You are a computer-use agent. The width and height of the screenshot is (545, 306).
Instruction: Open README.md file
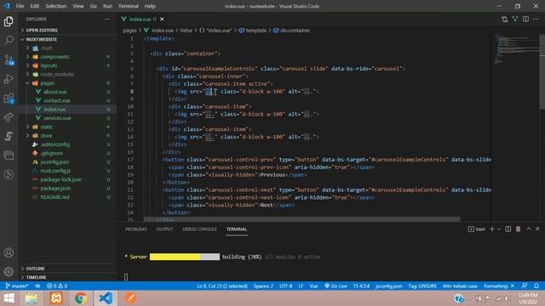(54, 197)
